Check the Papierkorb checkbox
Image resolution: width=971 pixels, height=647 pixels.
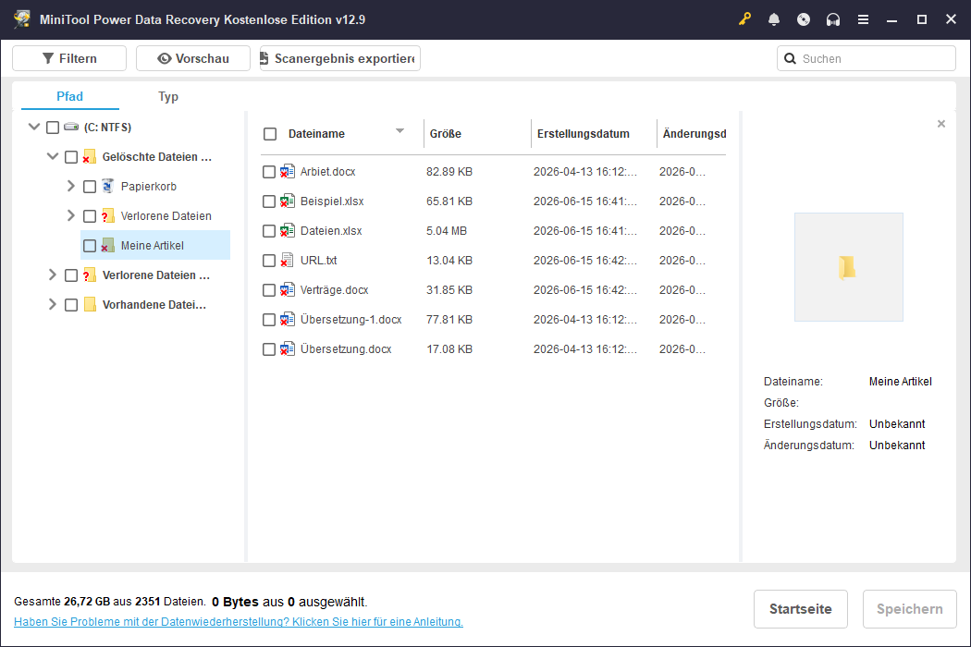point(90,187)
